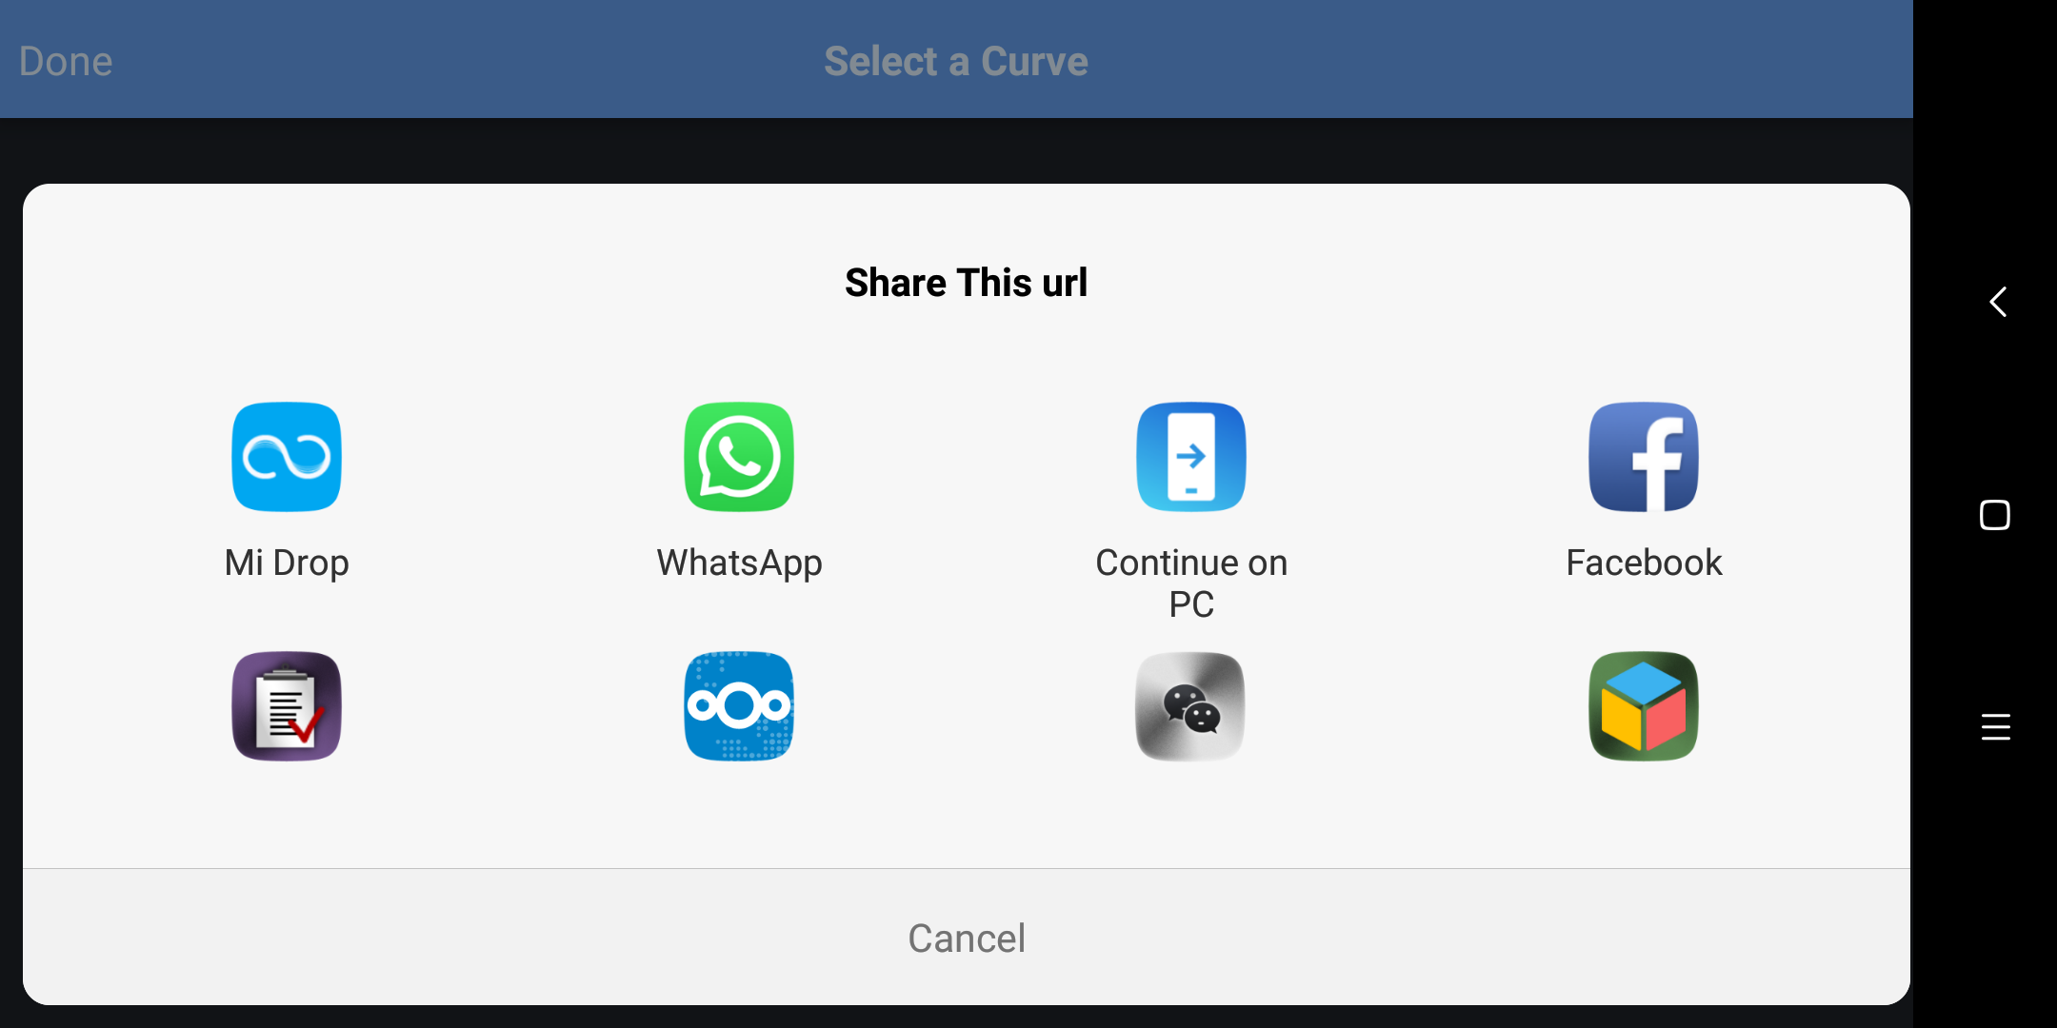This screenshot has height=1028, width=2057.
Task: Tap the green WhatsApp icon
Action: (x=739, y=457)
